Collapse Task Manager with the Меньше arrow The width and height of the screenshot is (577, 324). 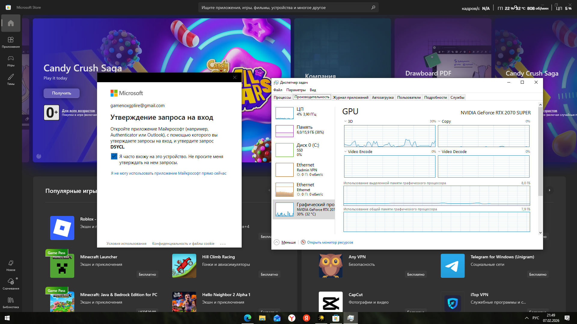(x=277, y=242)
